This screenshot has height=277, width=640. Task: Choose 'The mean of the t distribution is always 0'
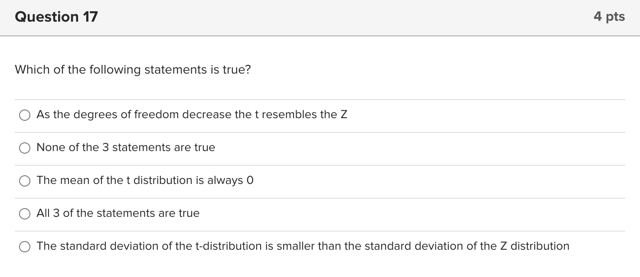pyautogui.click(x=24, y=180)
